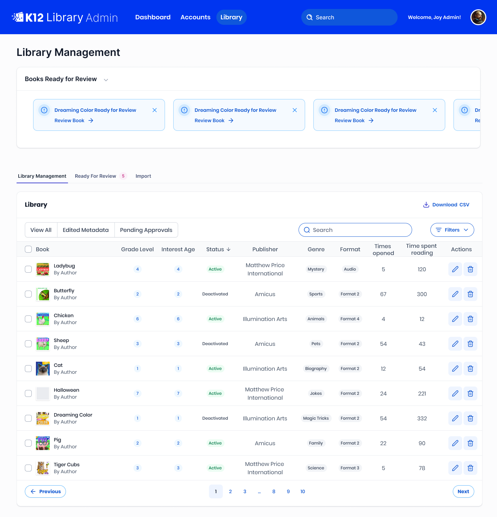The height and width of the screenshot is (517, 497).
Task: Open the Filters dropdown
Action: click(x=452, y=230)
